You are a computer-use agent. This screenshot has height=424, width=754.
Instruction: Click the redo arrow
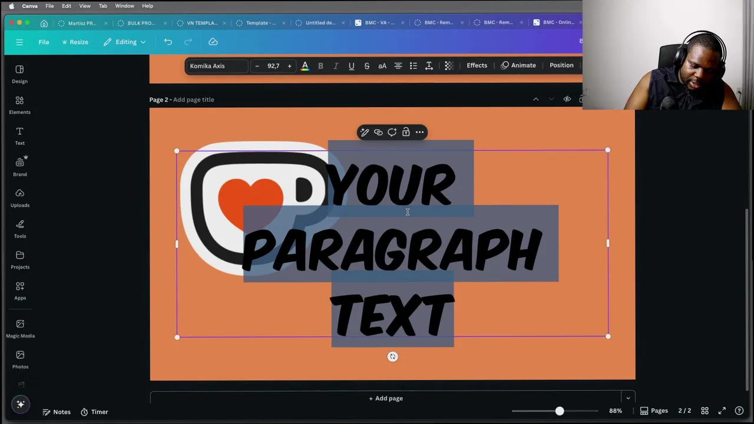[x=188, y=42]
